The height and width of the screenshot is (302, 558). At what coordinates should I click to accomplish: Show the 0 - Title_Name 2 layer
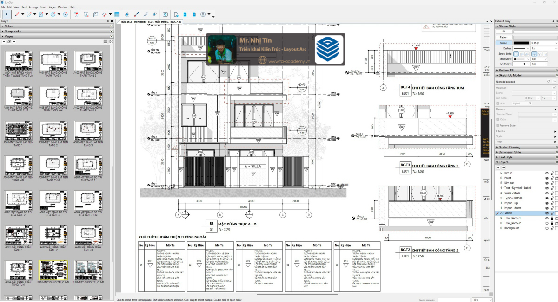tap(547, 223)
